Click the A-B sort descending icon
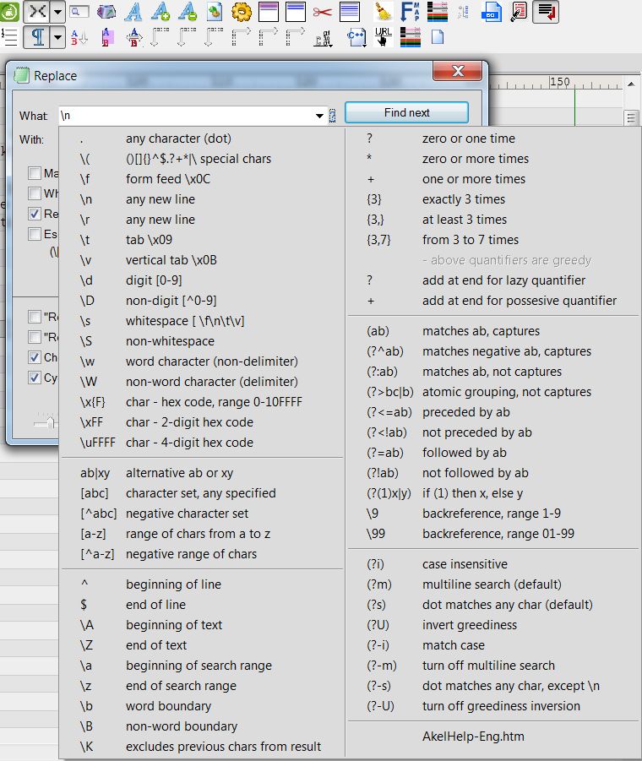Image resolution: width=642 pixels, height=761 pixels. click(79, 37)
